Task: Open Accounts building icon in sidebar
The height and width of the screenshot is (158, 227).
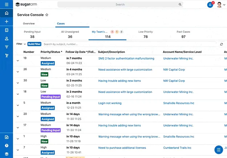Action: point(7,30)
